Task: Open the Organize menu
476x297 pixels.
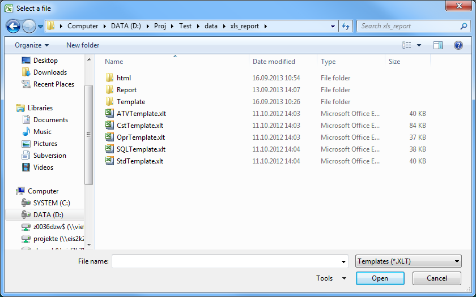Action: [32, 45]
